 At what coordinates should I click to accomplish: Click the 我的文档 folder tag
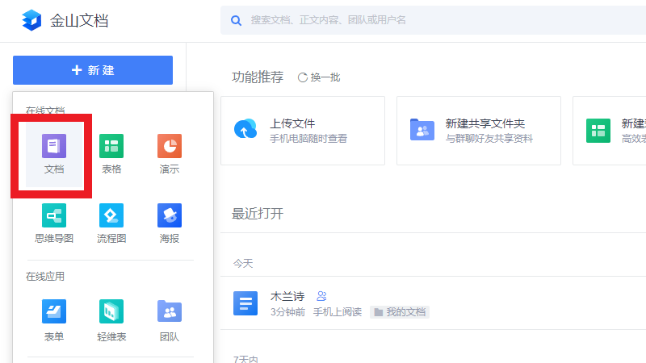pos(400,312)
